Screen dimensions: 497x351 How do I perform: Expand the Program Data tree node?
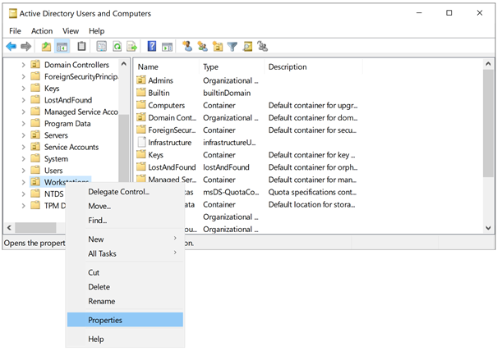tap(23, 124)
